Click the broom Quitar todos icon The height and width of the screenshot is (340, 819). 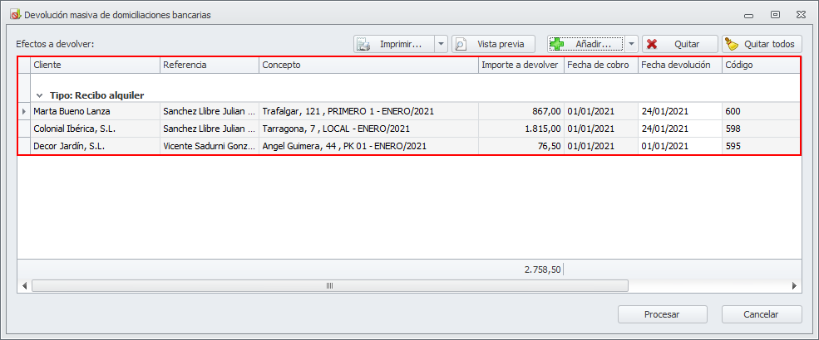tap(733, 44)
